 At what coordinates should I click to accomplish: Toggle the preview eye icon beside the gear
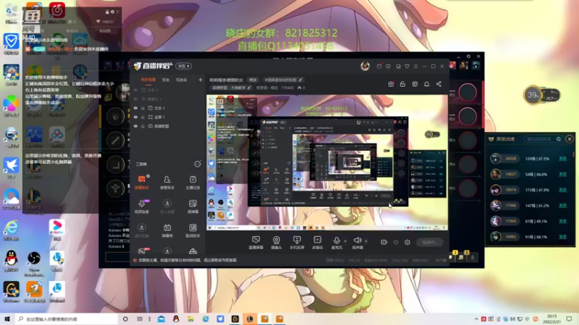[x=396, y=242]
